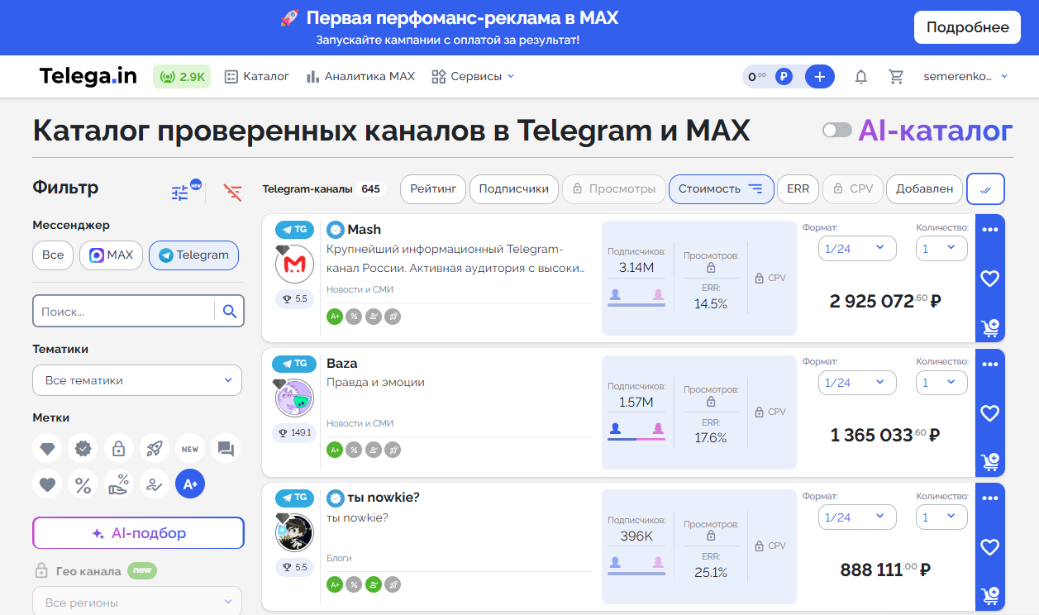Add Baza channel to cart
Screen dimensions: 1039x615
989,461
